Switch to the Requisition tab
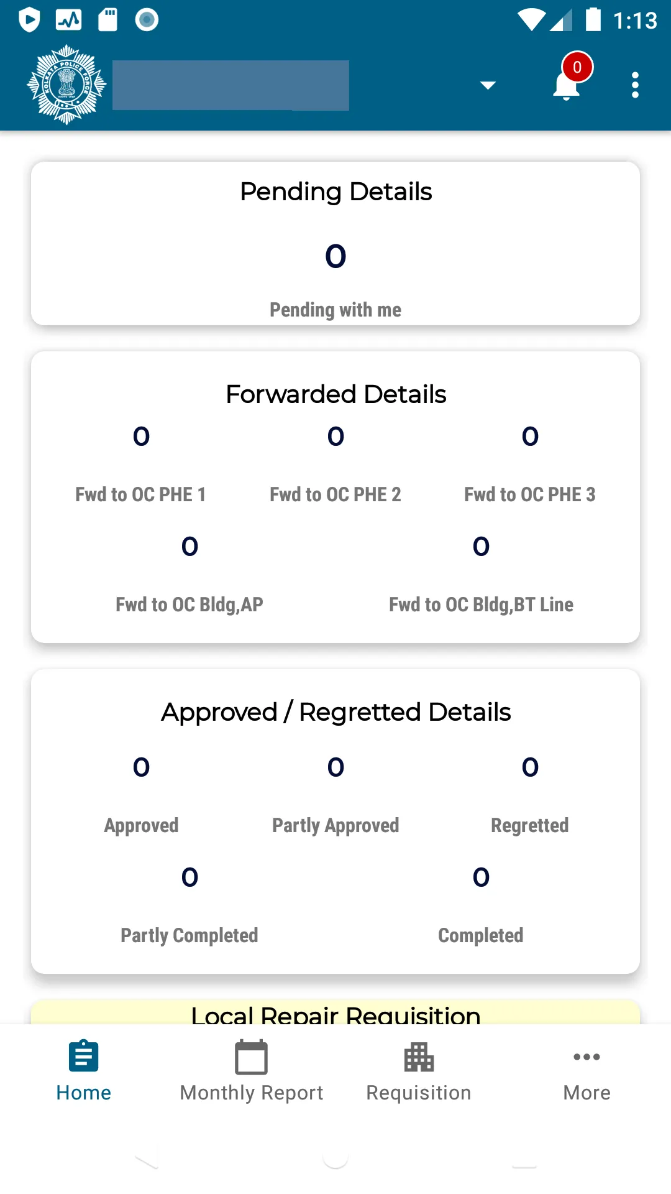 tap(419, 1071)
